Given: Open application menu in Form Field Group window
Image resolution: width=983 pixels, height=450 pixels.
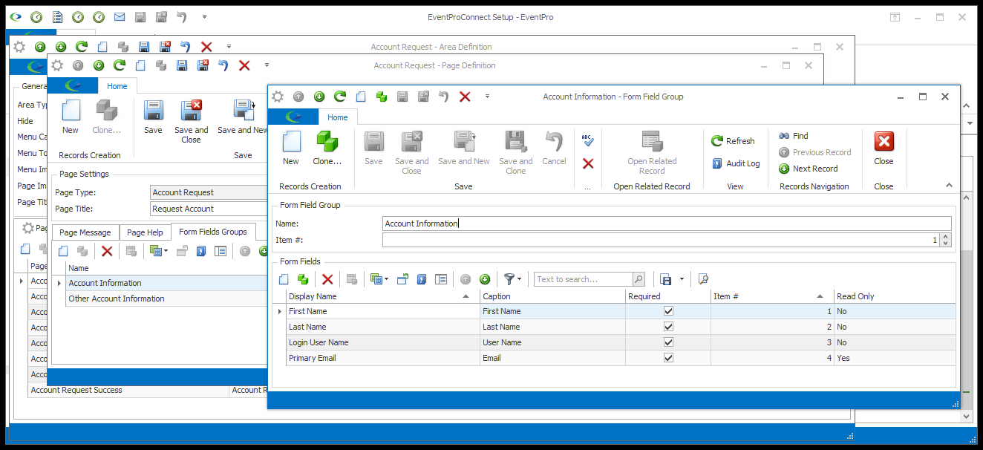Looking at the screenshot, I should point(294,117).
